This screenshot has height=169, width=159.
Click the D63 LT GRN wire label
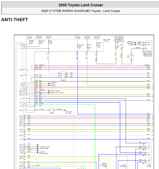click(39, 104)
